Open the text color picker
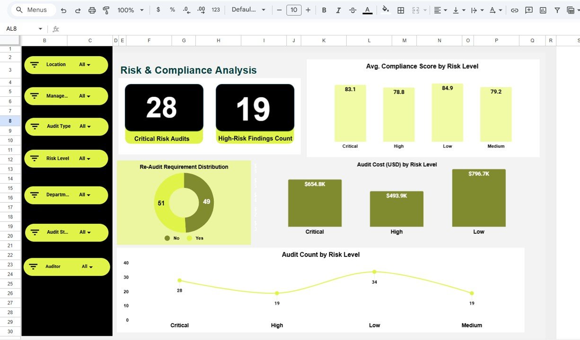Screen dimensions: 580x340 pos(367,9)
